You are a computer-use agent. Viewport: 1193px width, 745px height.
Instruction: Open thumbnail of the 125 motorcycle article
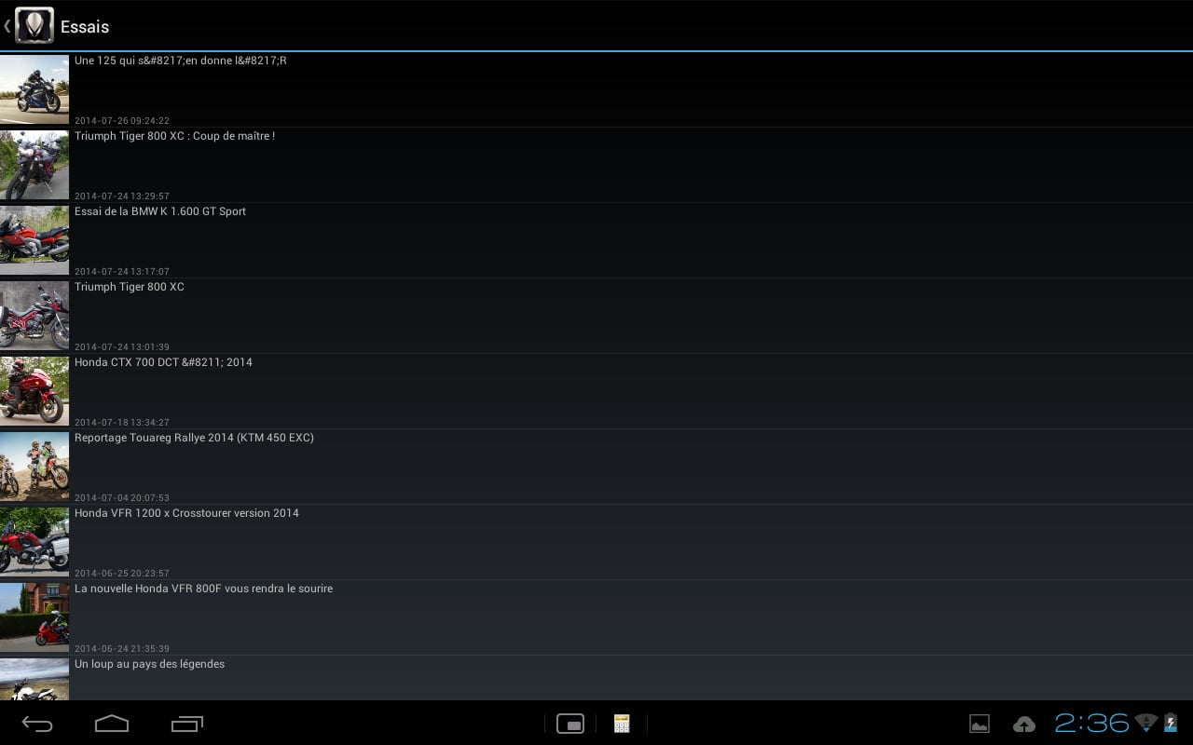tap(34, 89)
